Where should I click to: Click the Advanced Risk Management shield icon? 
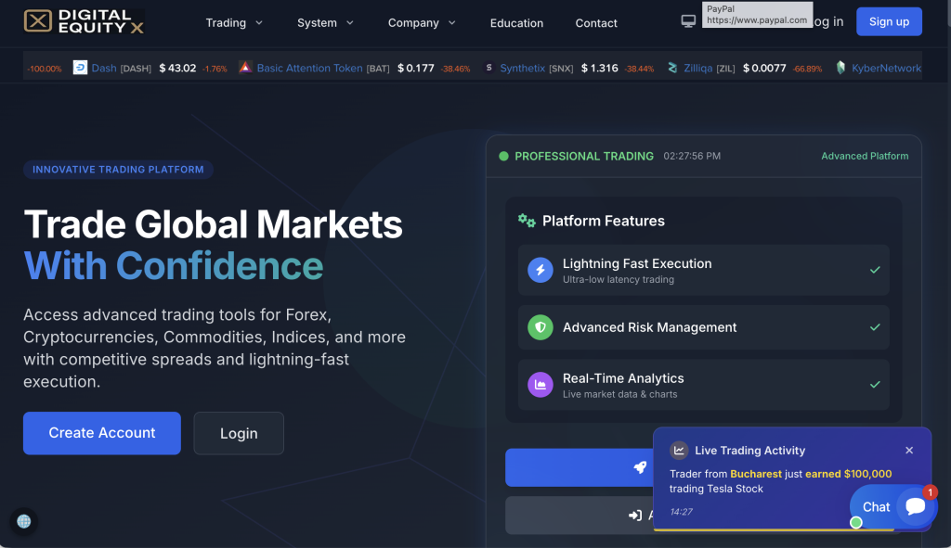(540, 327)
